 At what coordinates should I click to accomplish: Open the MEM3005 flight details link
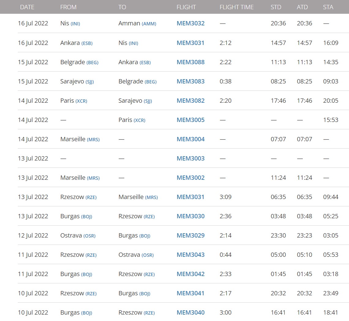coord(190,120)
